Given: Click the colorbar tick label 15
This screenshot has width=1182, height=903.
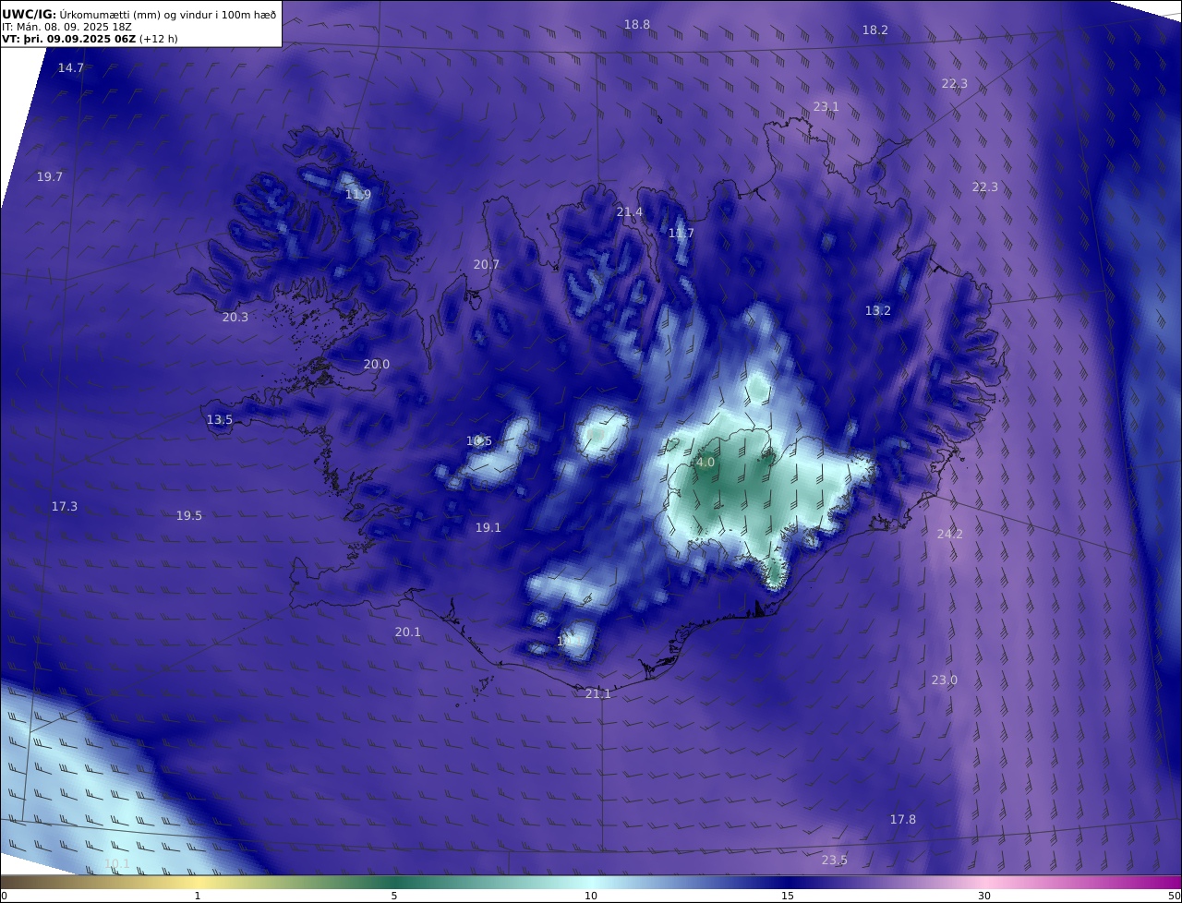Looking at the screenshot, I should pyautogui.click(x=788, y=896).
